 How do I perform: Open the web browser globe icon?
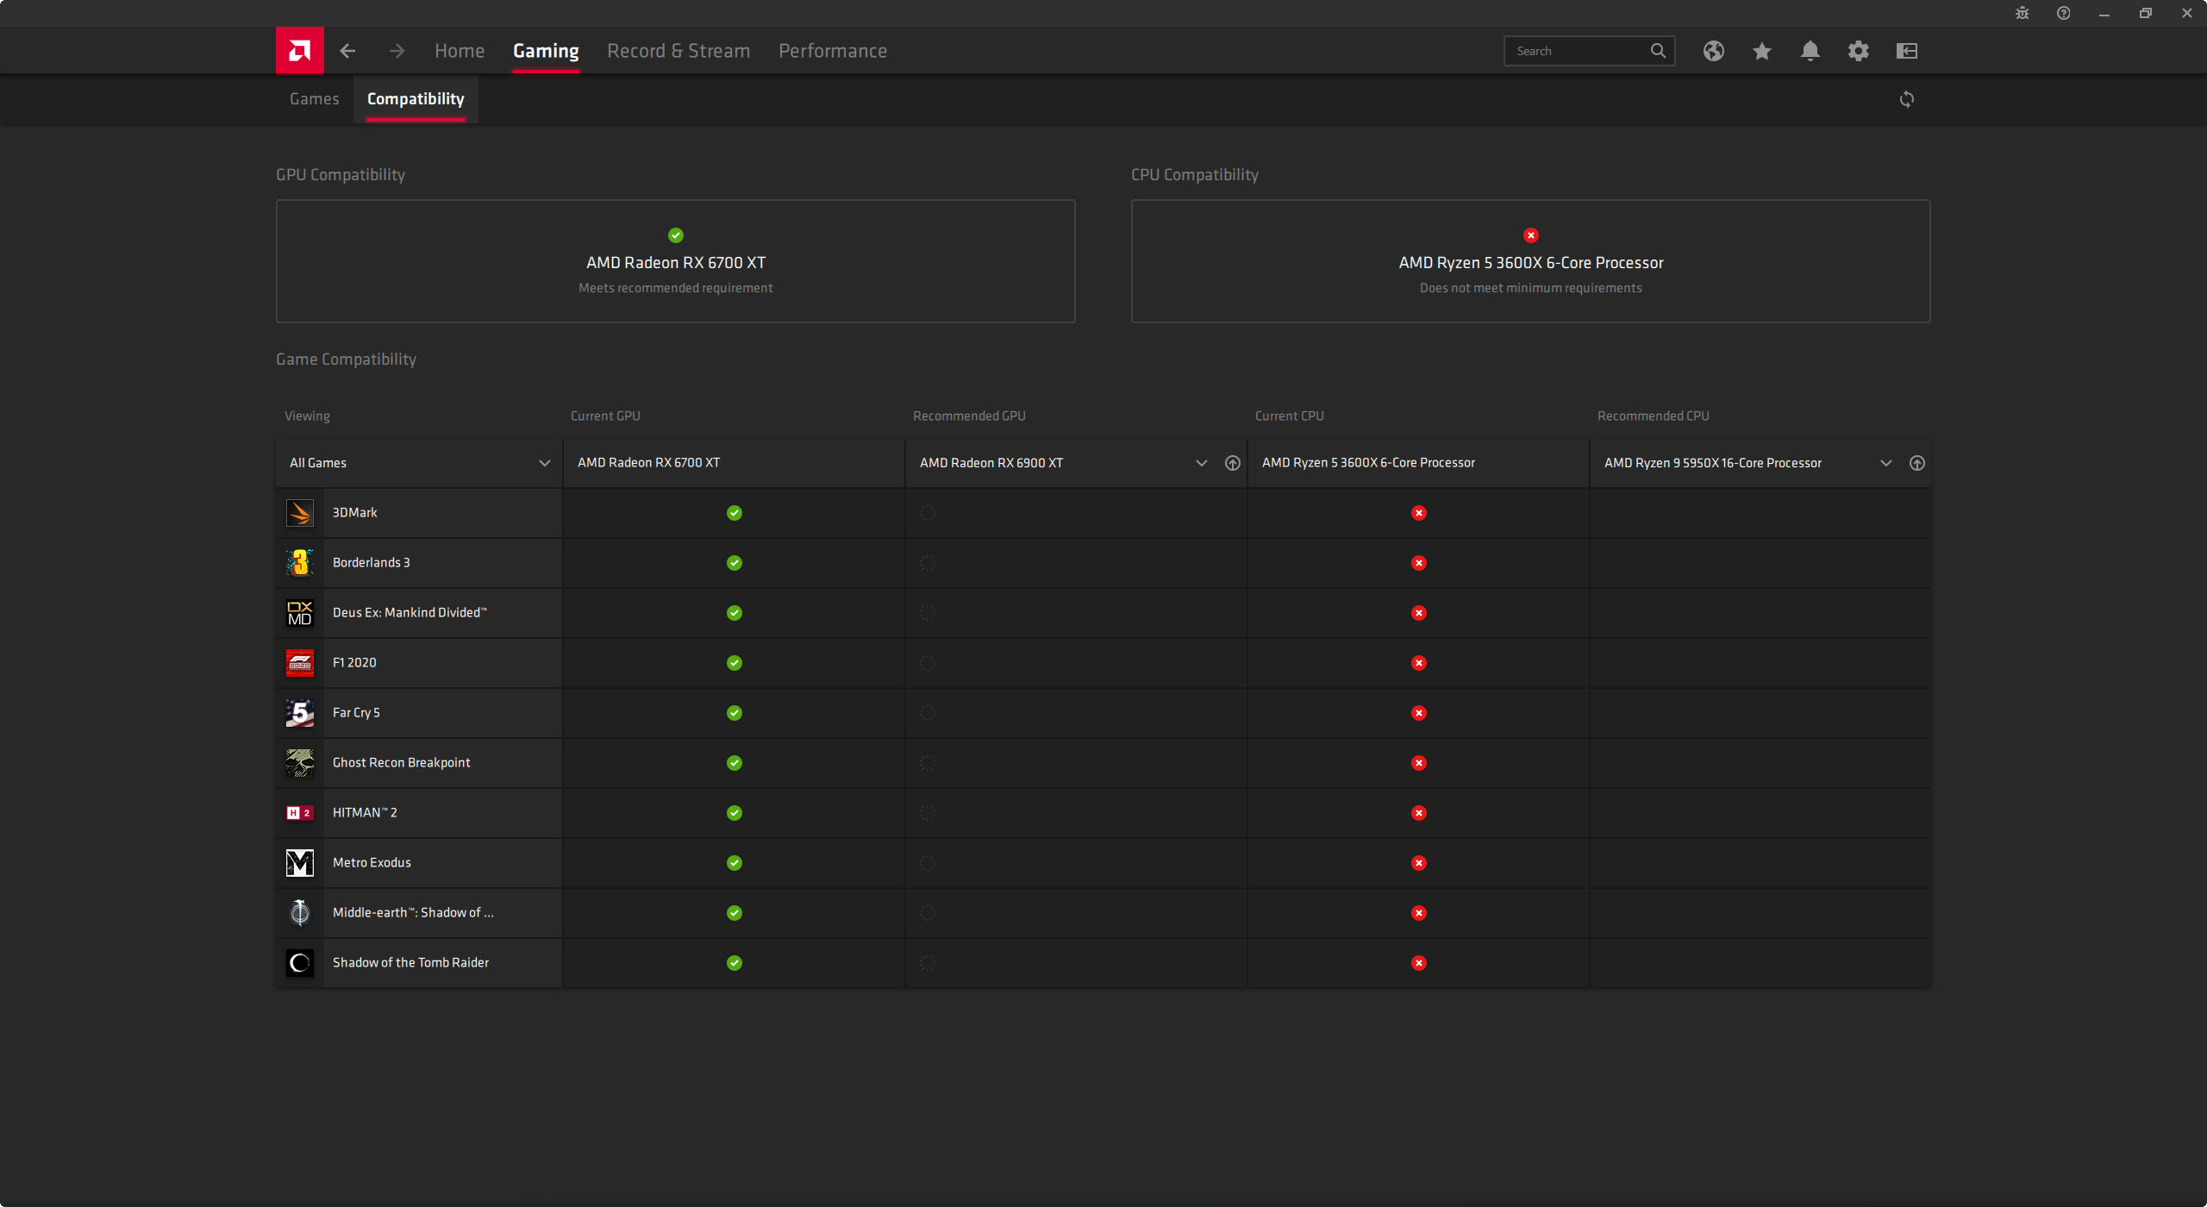pyautogui.click(x=1714, y=51)
